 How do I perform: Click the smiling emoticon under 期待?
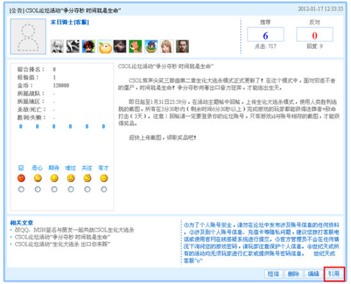coord(54,178)
